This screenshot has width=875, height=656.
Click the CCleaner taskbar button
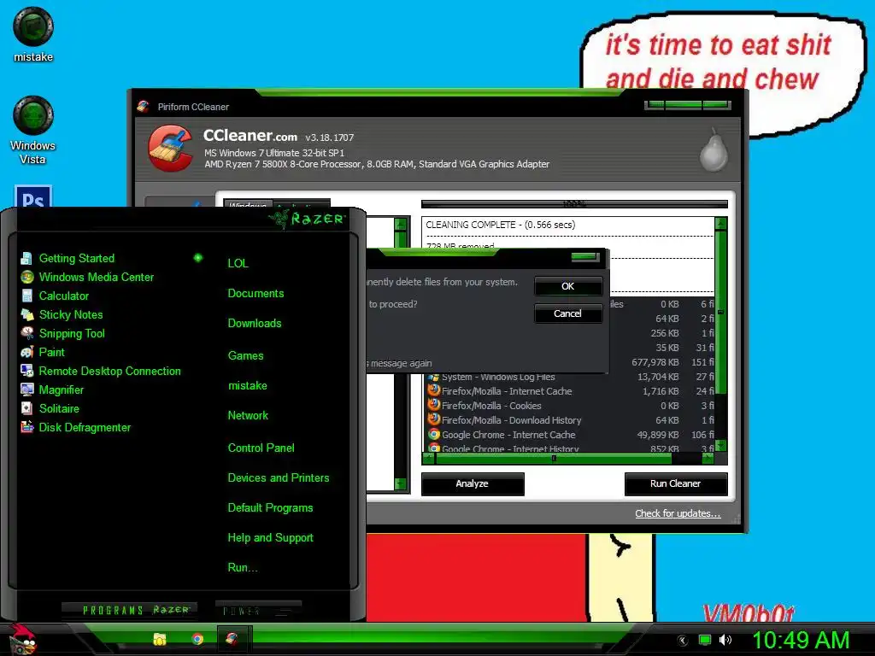(x=232, y=639)
